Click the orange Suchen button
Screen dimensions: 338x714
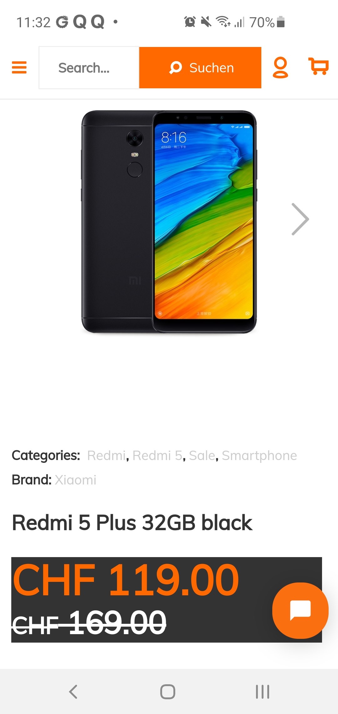click(200, 68)
